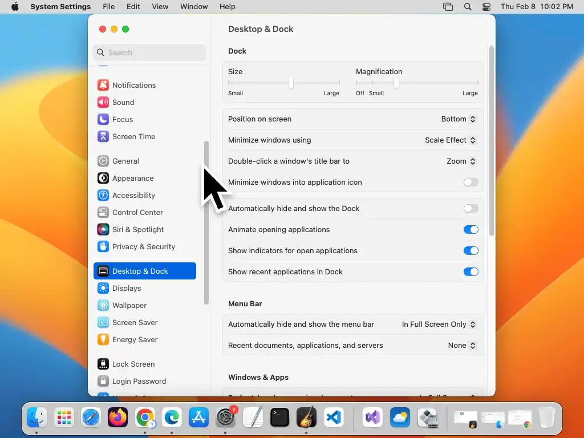Image resolution: width=584 pixels, height=438 pixels.
Task: Turn off Show indicators for open applications
Action: (471, 251)
